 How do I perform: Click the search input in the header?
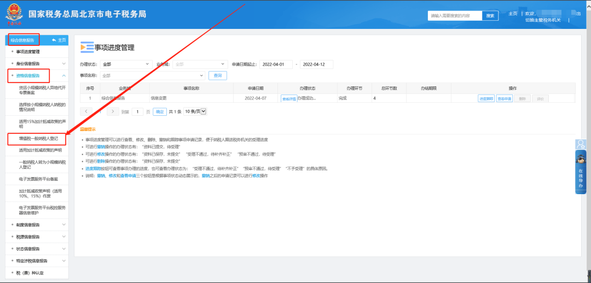tap(455, 15)
